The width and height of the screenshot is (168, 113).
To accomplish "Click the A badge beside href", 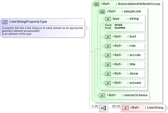I will click(108, 37).
